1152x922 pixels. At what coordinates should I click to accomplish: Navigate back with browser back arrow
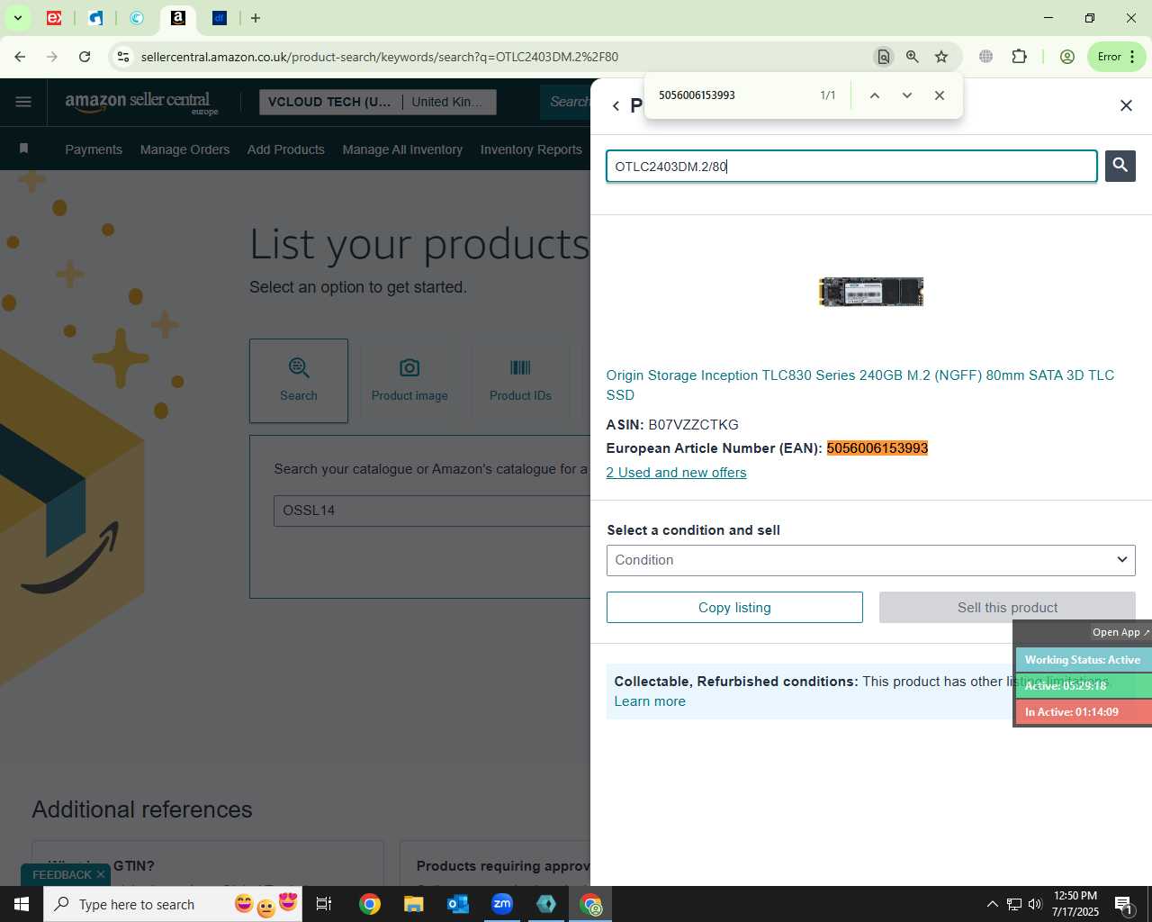20,57
